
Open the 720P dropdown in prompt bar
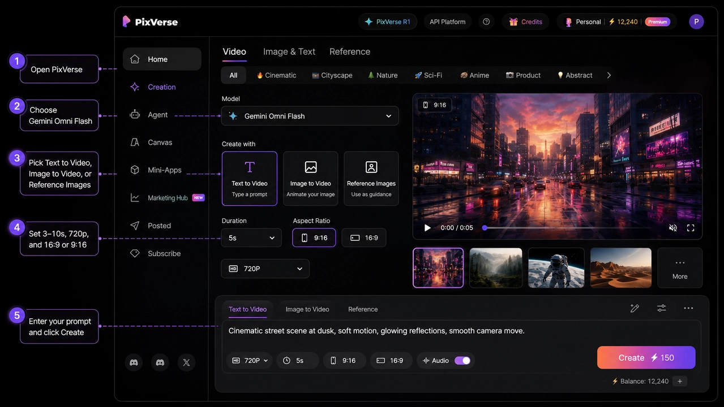pyautogui.click(x=250, y=361)
